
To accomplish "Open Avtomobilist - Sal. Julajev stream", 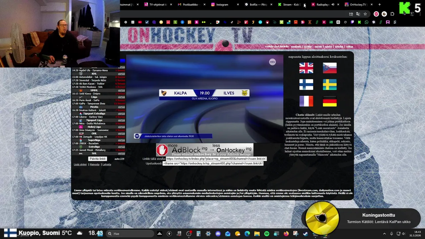I will (x=93, y=77).
